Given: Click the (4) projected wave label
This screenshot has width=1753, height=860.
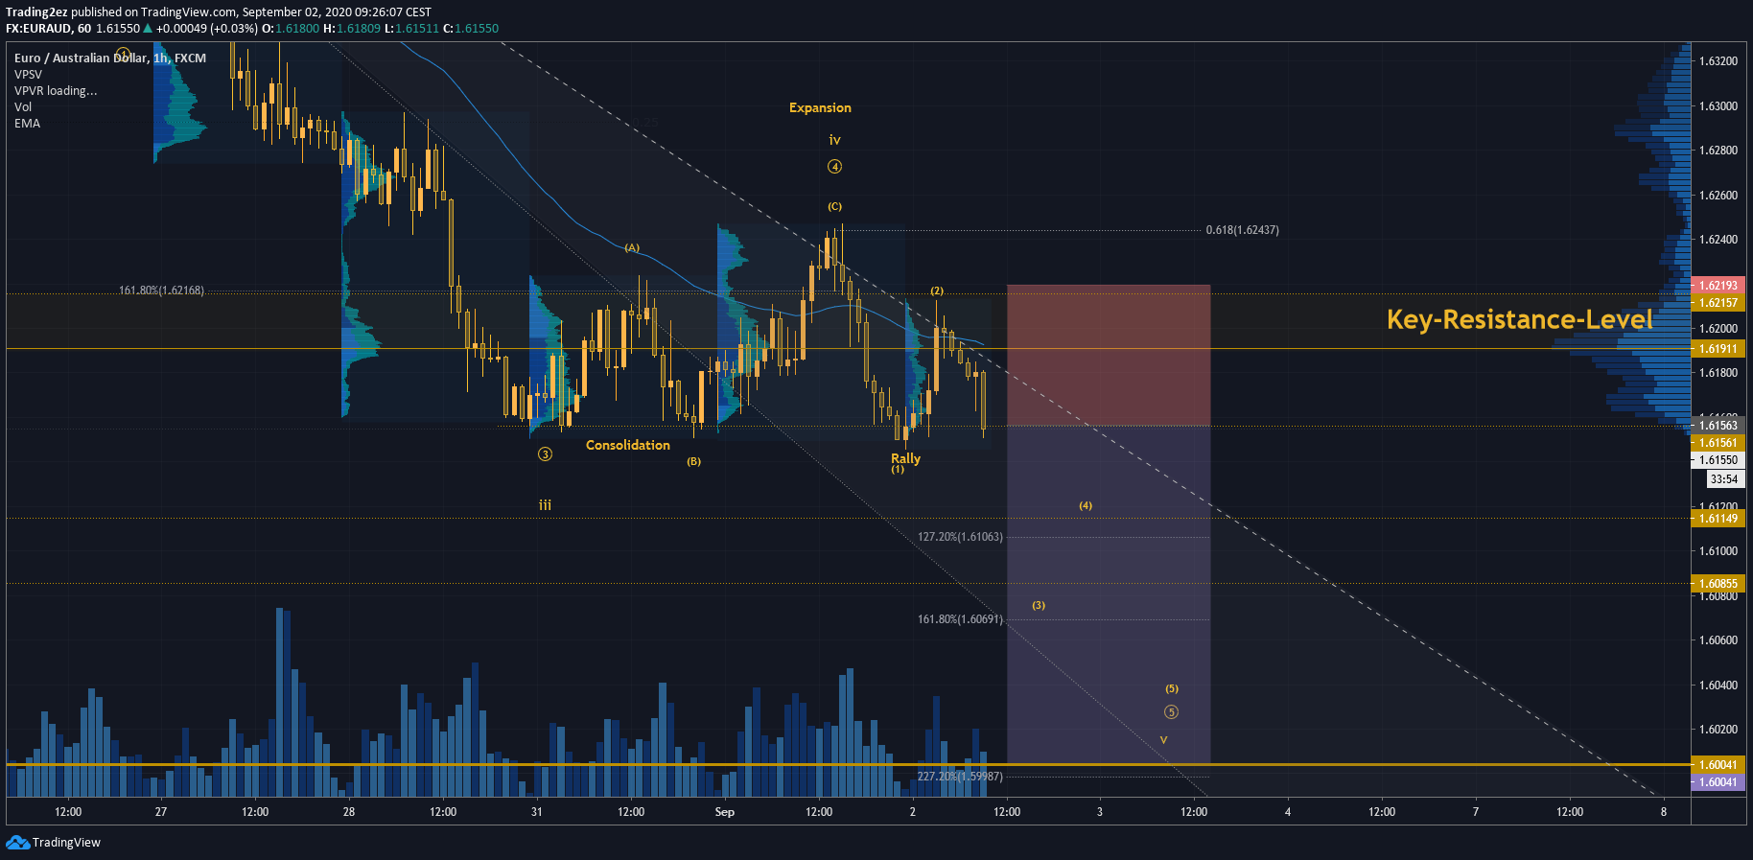Looking at the screenshot, I should tap(1086, 505).
